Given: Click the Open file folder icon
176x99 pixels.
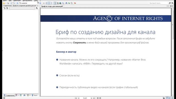Looking at the screenshot, I should (x=4, y=3).
